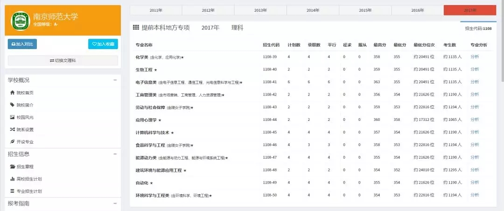Switch to the 2016年 tab
504x211 pixels.
[x=418, y=10]
